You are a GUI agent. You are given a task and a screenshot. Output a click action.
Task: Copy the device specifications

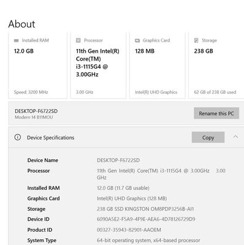(x=208, y=137)
